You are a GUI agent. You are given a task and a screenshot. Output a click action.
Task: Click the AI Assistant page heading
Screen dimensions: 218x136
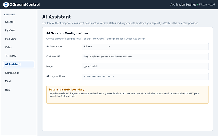coord(57,17)
